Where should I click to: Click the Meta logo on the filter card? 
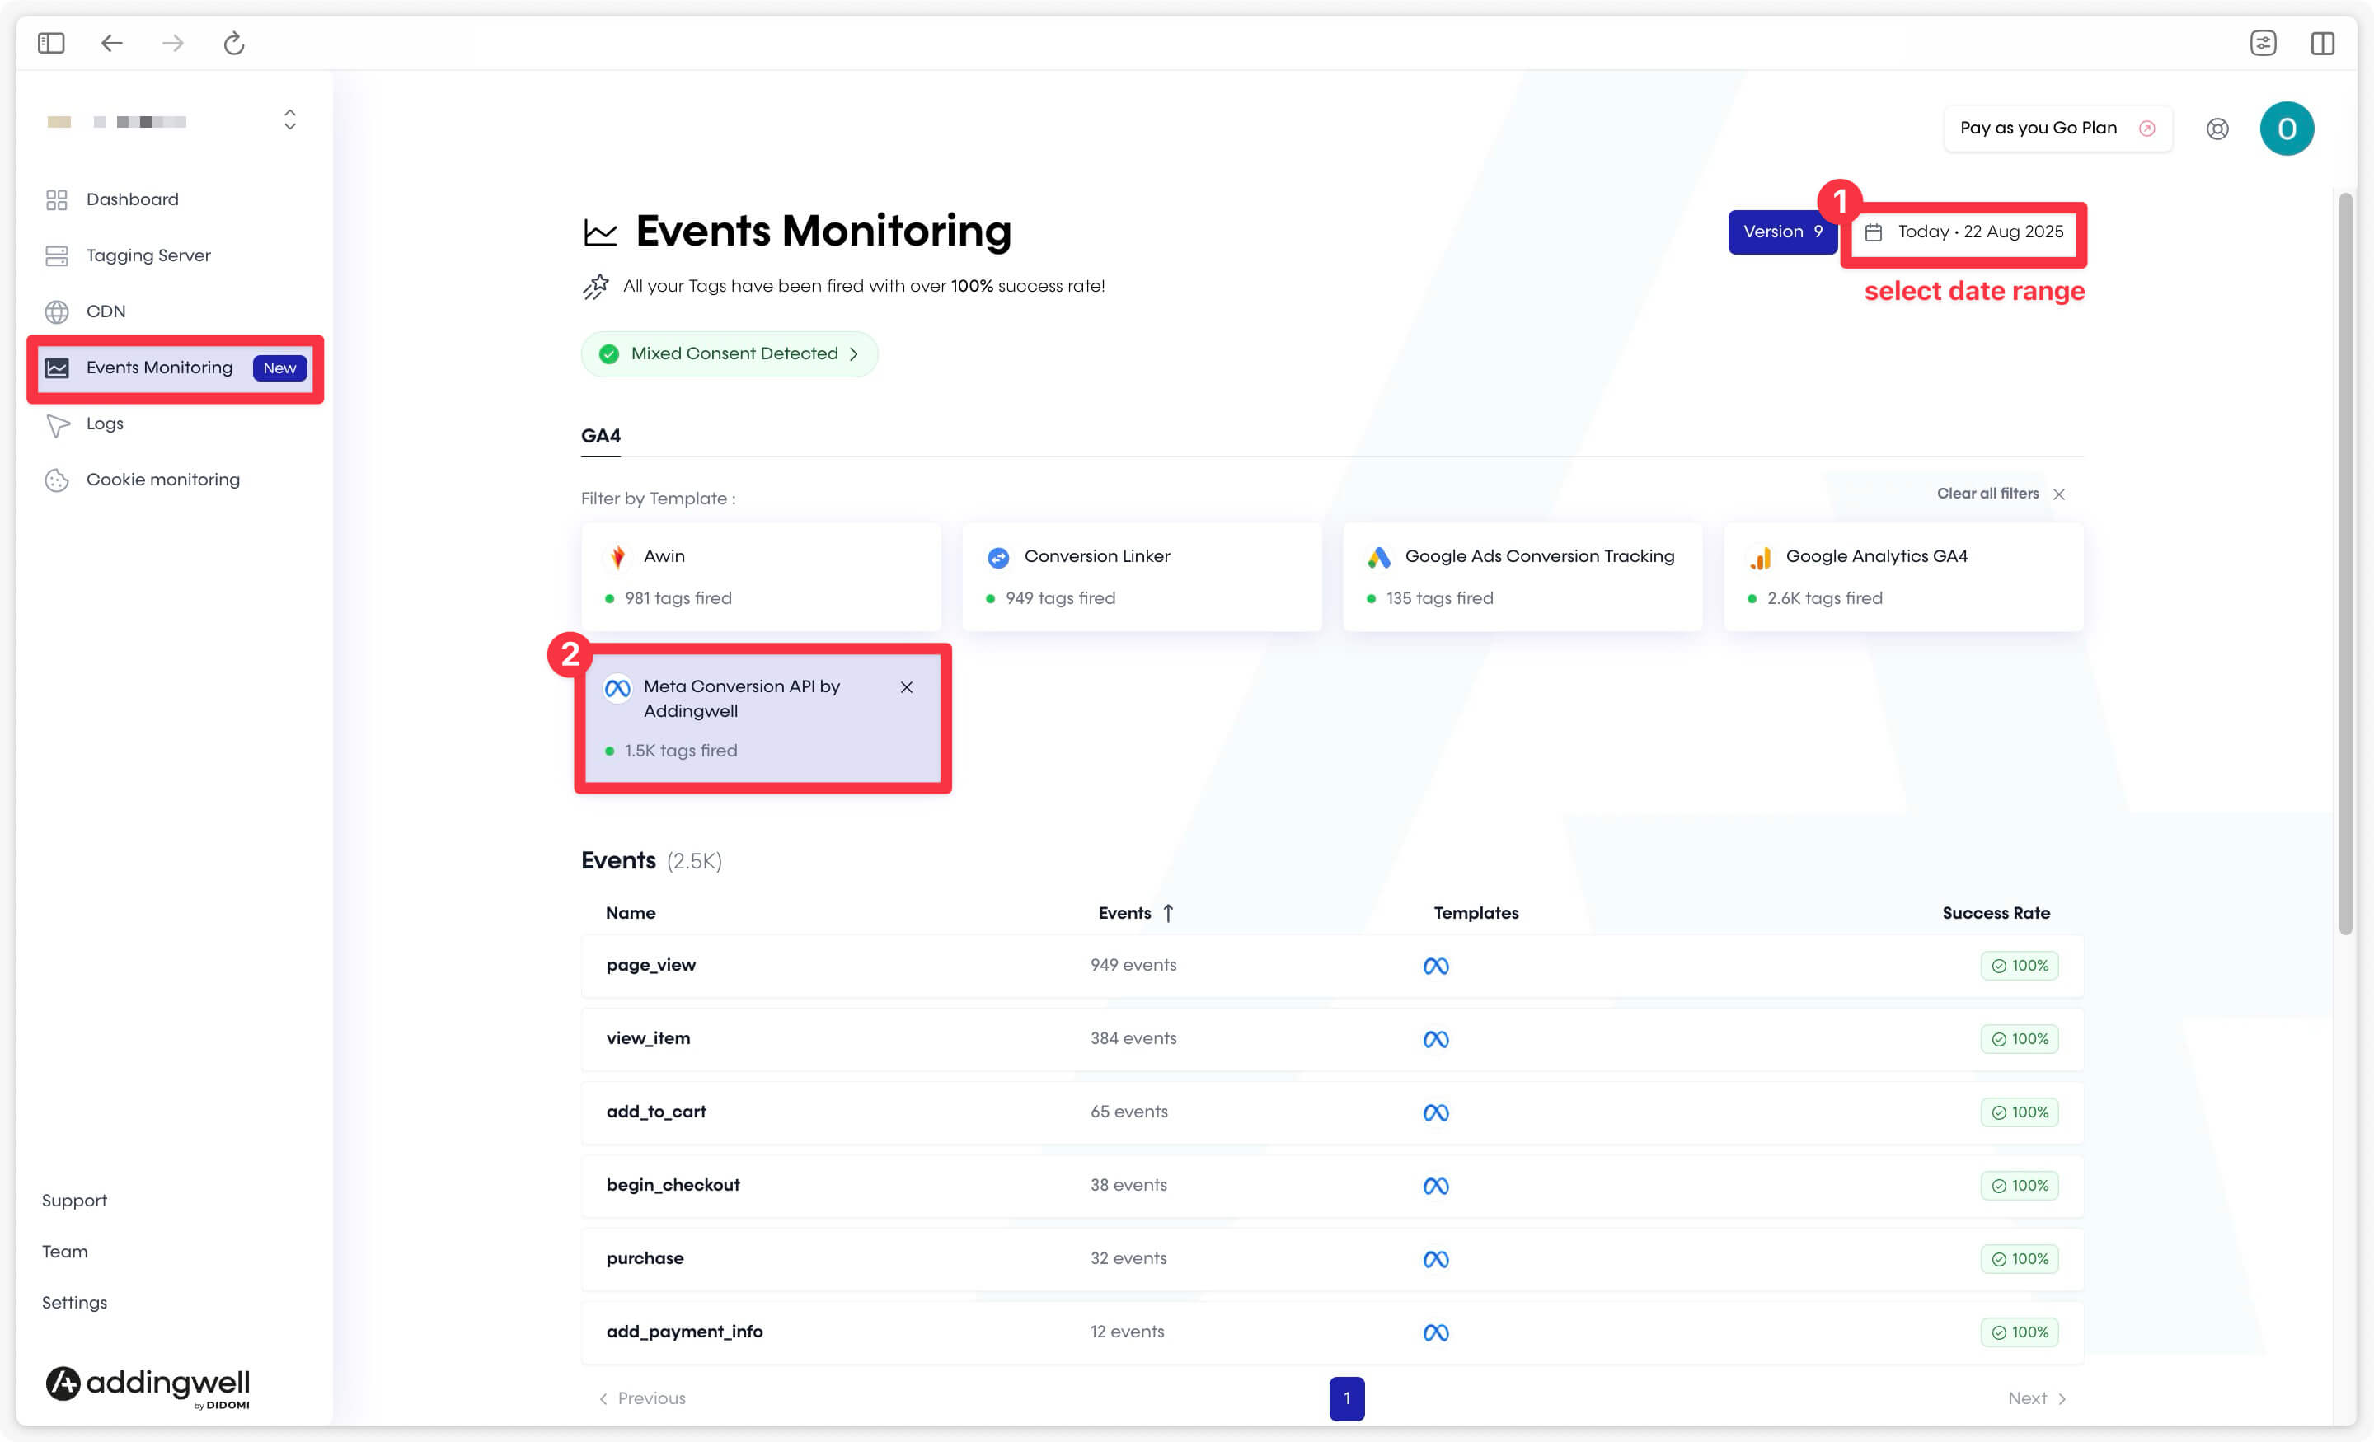tap(617, 688)
